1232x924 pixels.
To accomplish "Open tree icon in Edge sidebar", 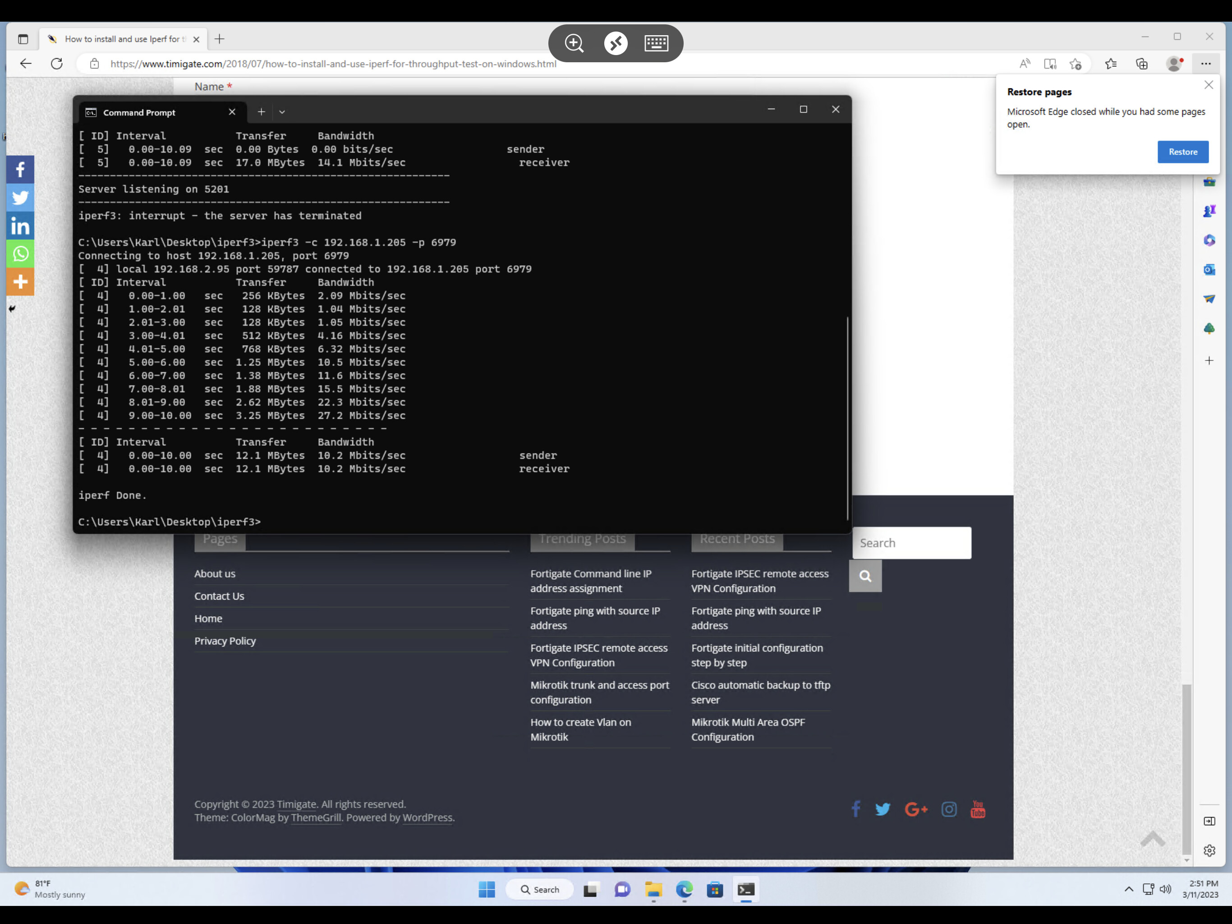I will pyautogui.click(x=1209, y=329).
